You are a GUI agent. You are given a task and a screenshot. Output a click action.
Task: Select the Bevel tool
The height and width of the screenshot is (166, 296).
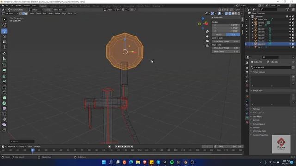(4, 82)
